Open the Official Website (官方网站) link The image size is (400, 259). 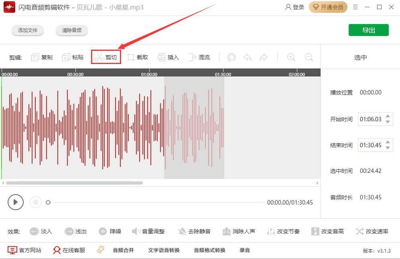click(24, 250)
